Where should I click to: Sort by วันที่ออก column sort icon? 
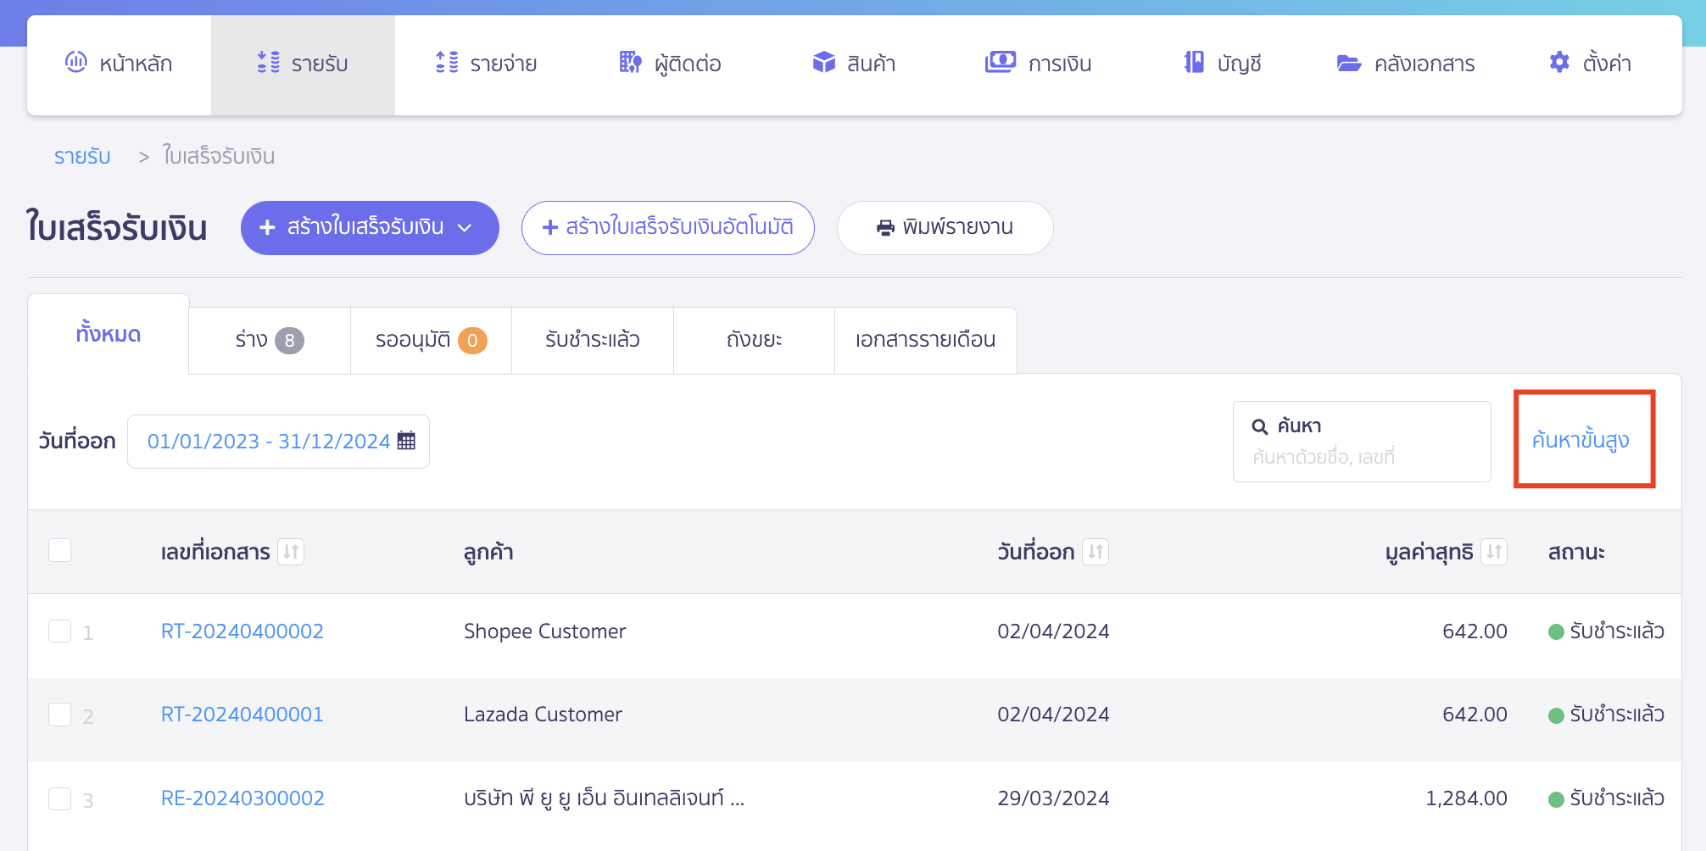(1096, 552)
